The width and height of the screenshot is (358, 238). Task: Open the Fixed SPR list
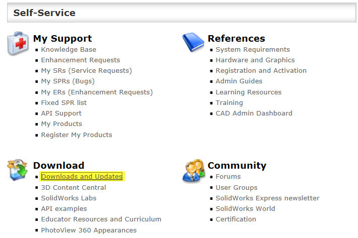click(x=64, y=103)
